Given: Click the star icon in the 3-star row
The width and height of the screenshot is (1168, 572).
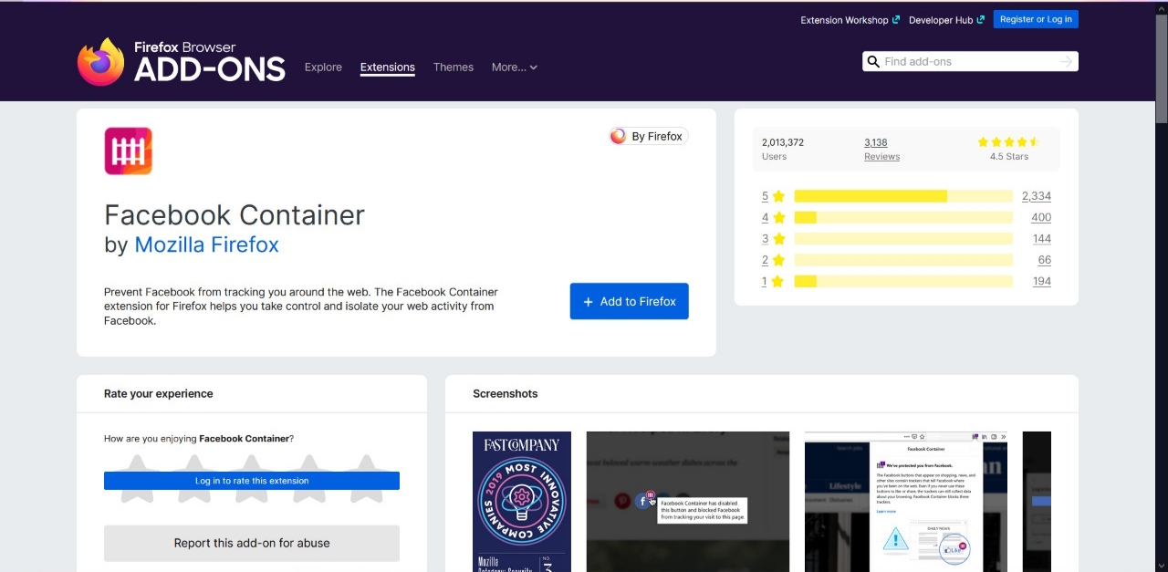Looking at the screenshot, I should 778,238.
